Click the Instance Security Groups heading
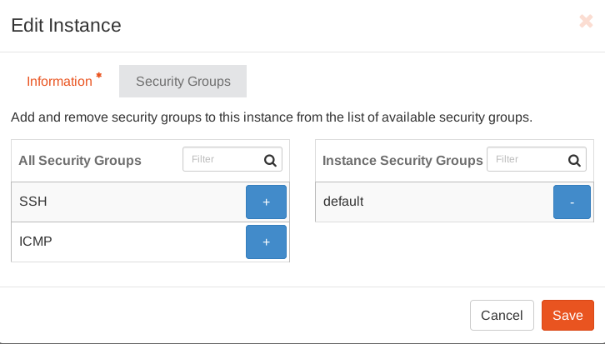The width and height of the screenshot is (605, 344). [402, 160]
